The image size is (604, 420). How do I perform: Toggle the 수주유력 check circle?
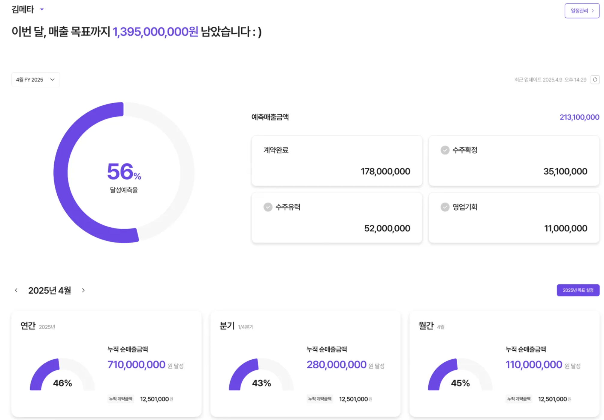tap(268, 207)
